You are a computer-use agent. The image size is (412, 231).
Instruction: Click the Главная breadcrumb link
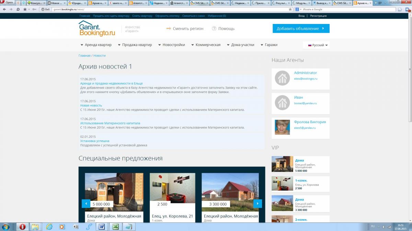click(84, 55)
